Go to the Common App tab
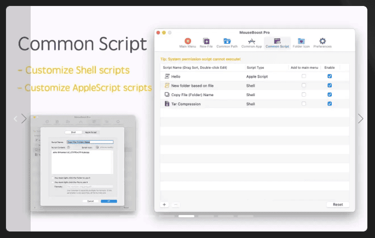 click(x=252, y=43)
